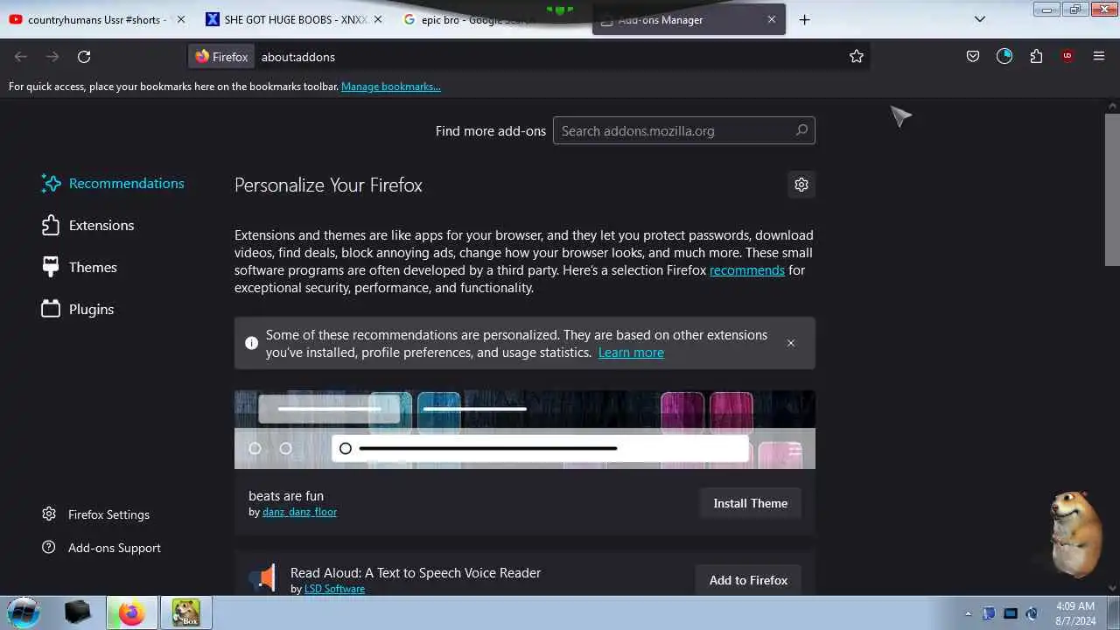Click the info icon in the notice
This screenshot has height=630, width=1120.
click(252, 343)
